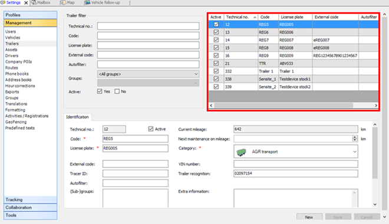
Task: Expand the Tools section
Action: coord(30,215)
